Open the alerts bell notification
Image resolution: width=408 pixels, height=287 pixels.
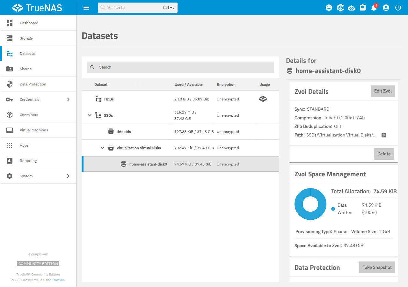[x=374, y=8]
